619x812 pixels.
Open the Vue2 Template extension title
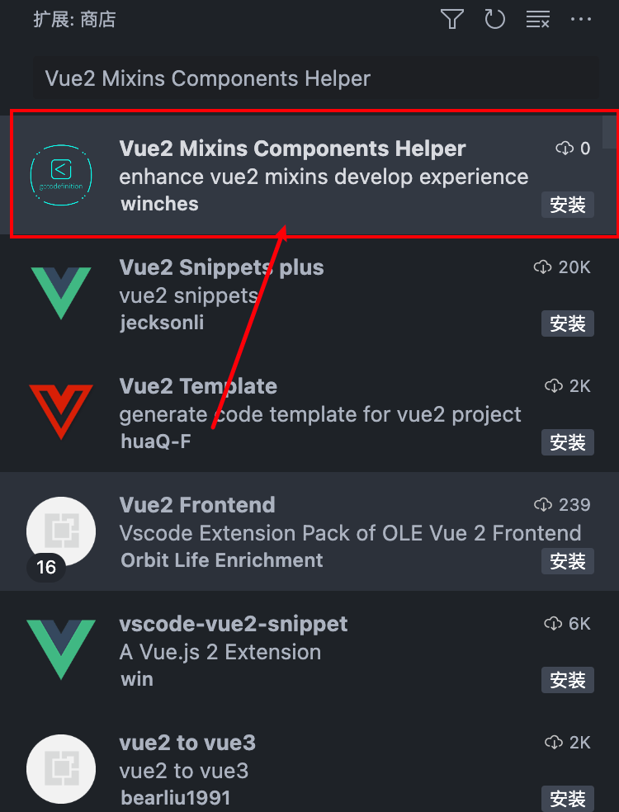[x=198, y=386]
